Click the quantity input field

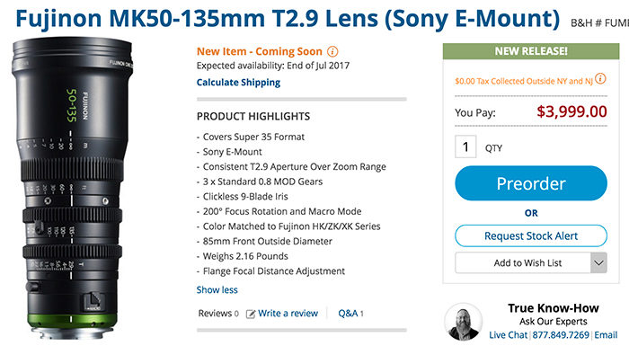click(465, 146)
